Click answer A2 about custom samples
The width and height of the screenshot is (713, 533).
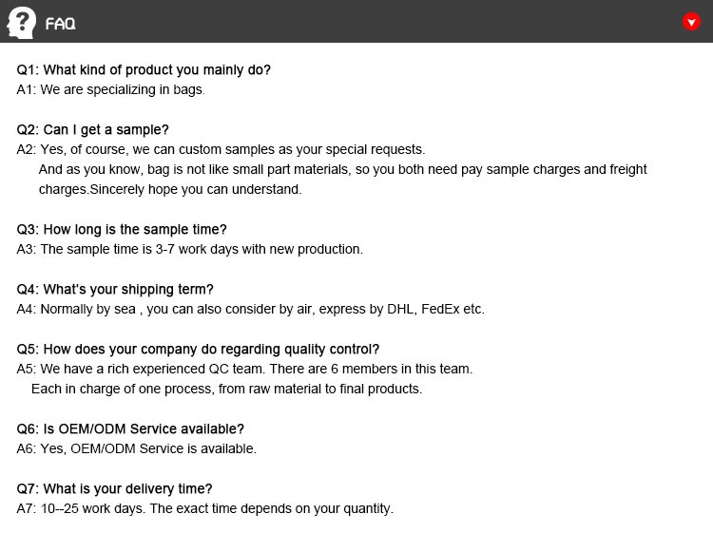[x=221, y=149]
